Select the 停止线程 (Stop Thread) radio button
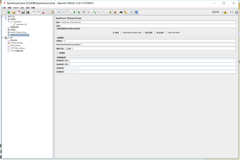This screenshot has height=160, width=240. [144, 33]
